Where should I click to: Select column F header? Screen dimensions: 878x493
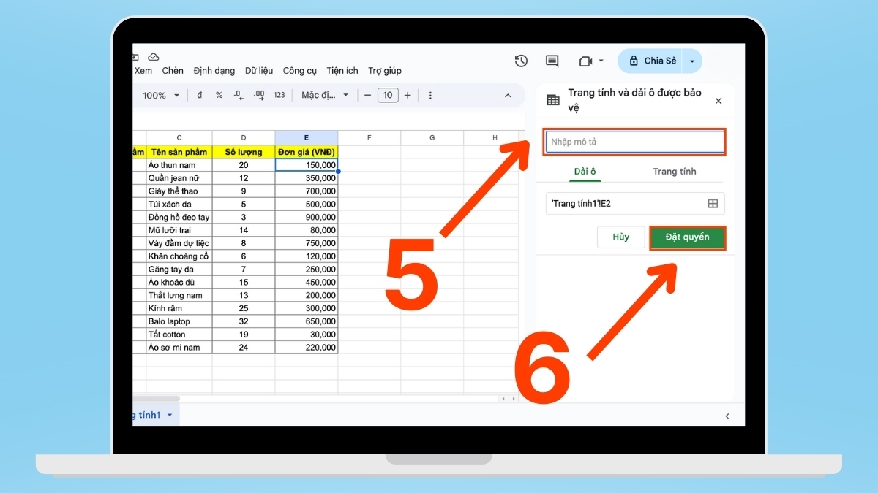pos(369,138)
